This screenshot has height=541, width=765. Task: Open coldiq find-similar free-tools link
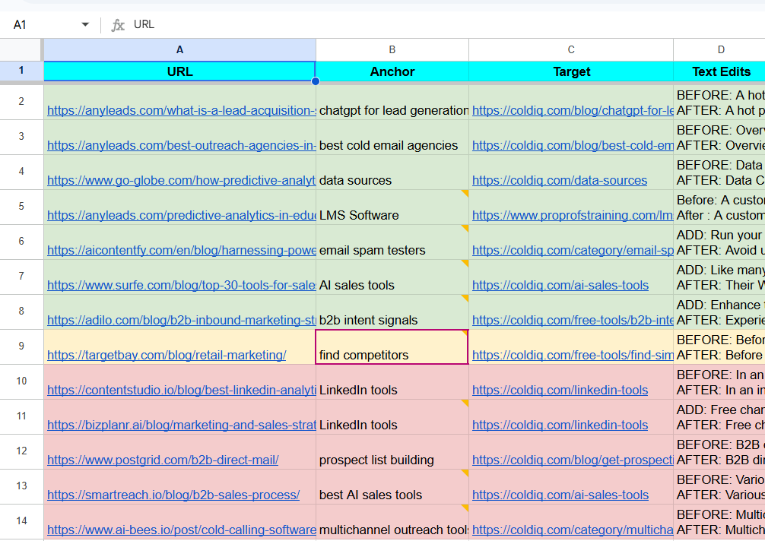pos(573,356)
